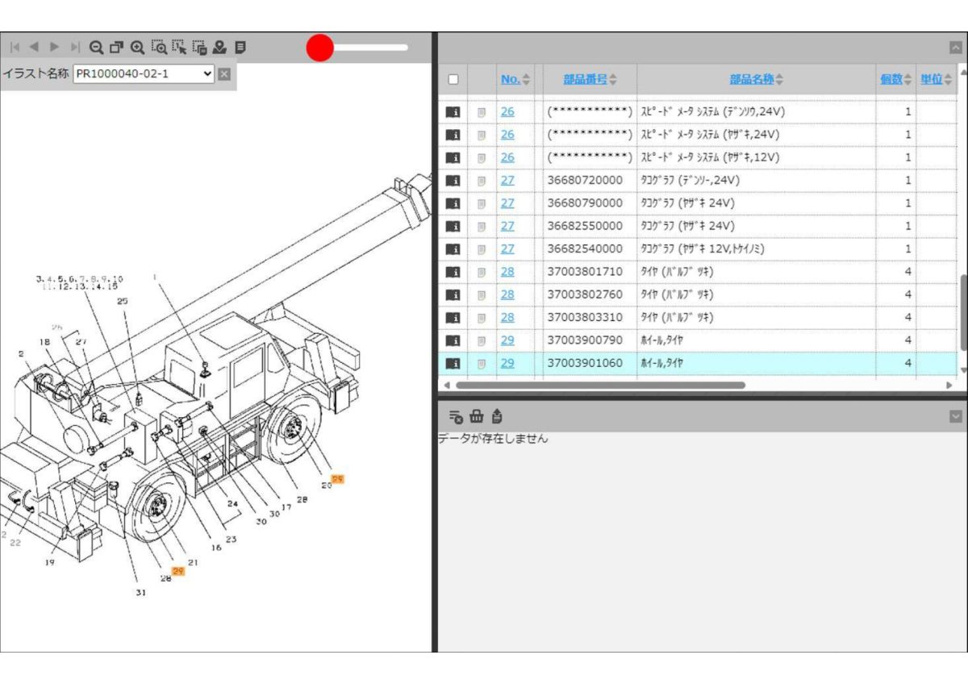The height and width of the screenshot is (684, 968).
Task: Click the horizontal scrollbar of parts table
Action: point(600,386)
